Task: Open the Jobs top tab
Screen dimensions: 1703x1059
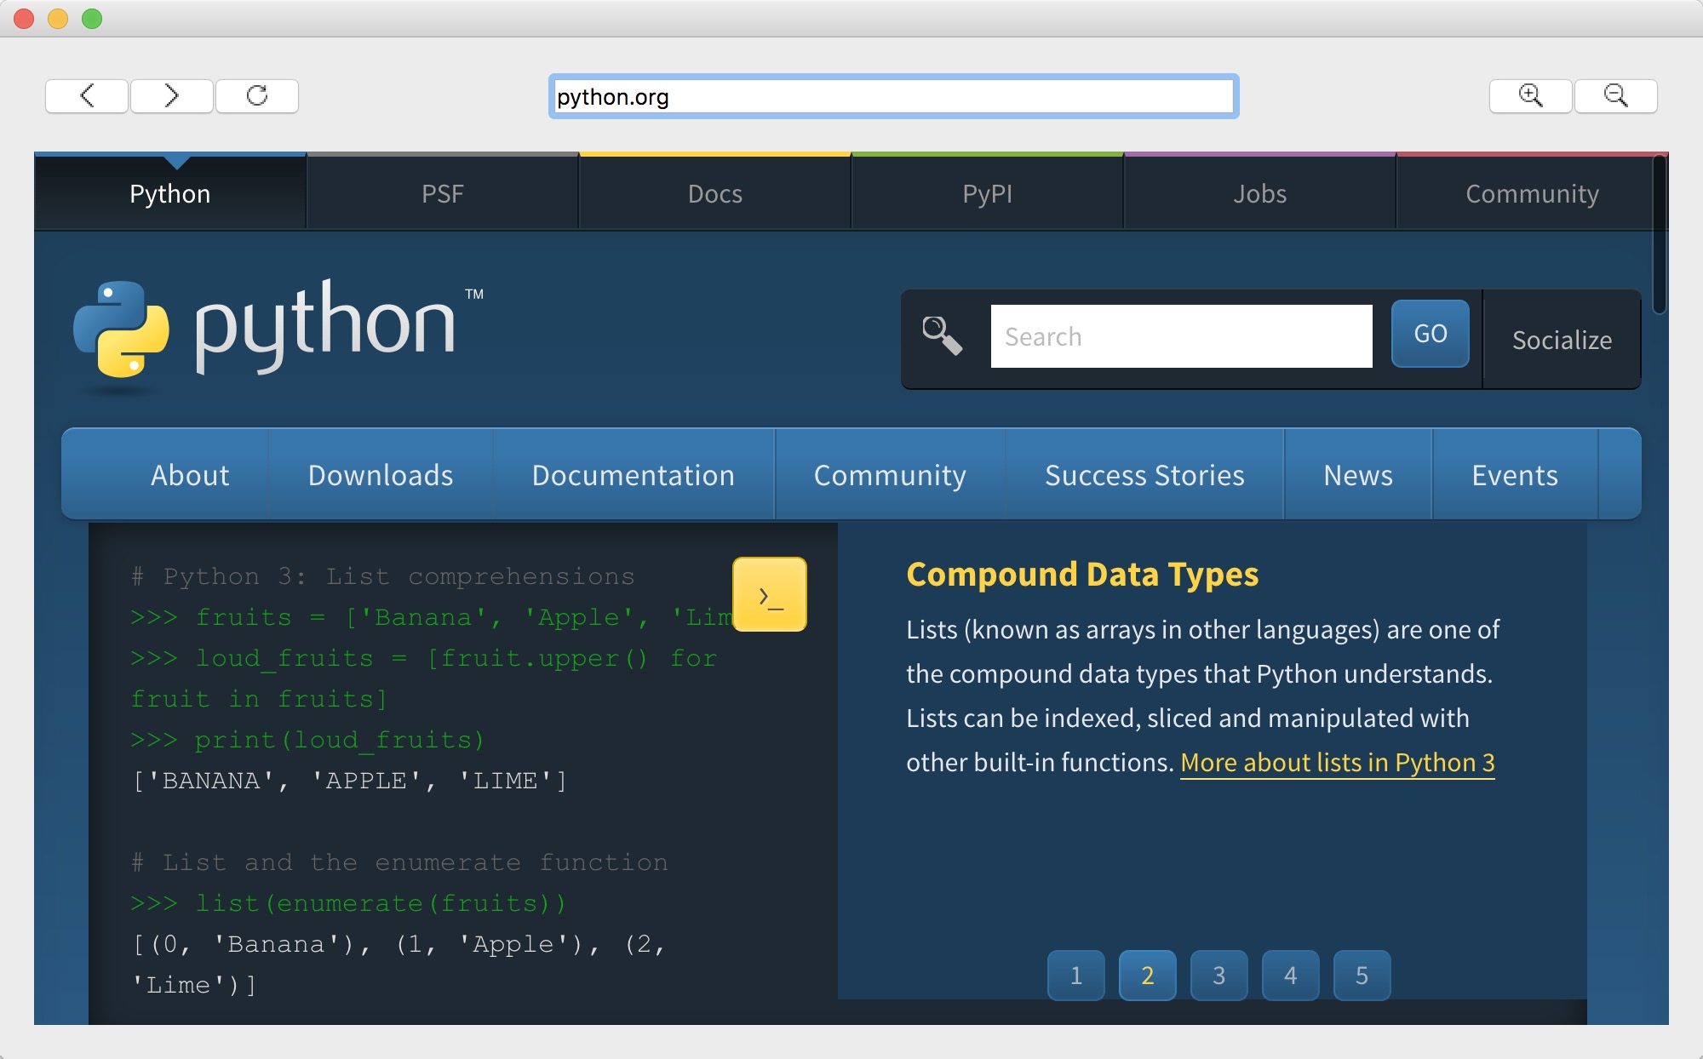Action: (1259, 194)
